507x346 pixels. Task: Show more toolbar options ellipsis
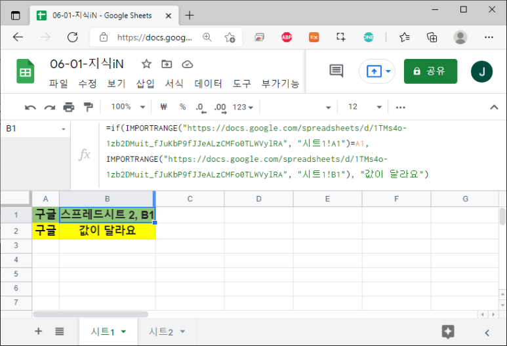(x=400, y=107)
